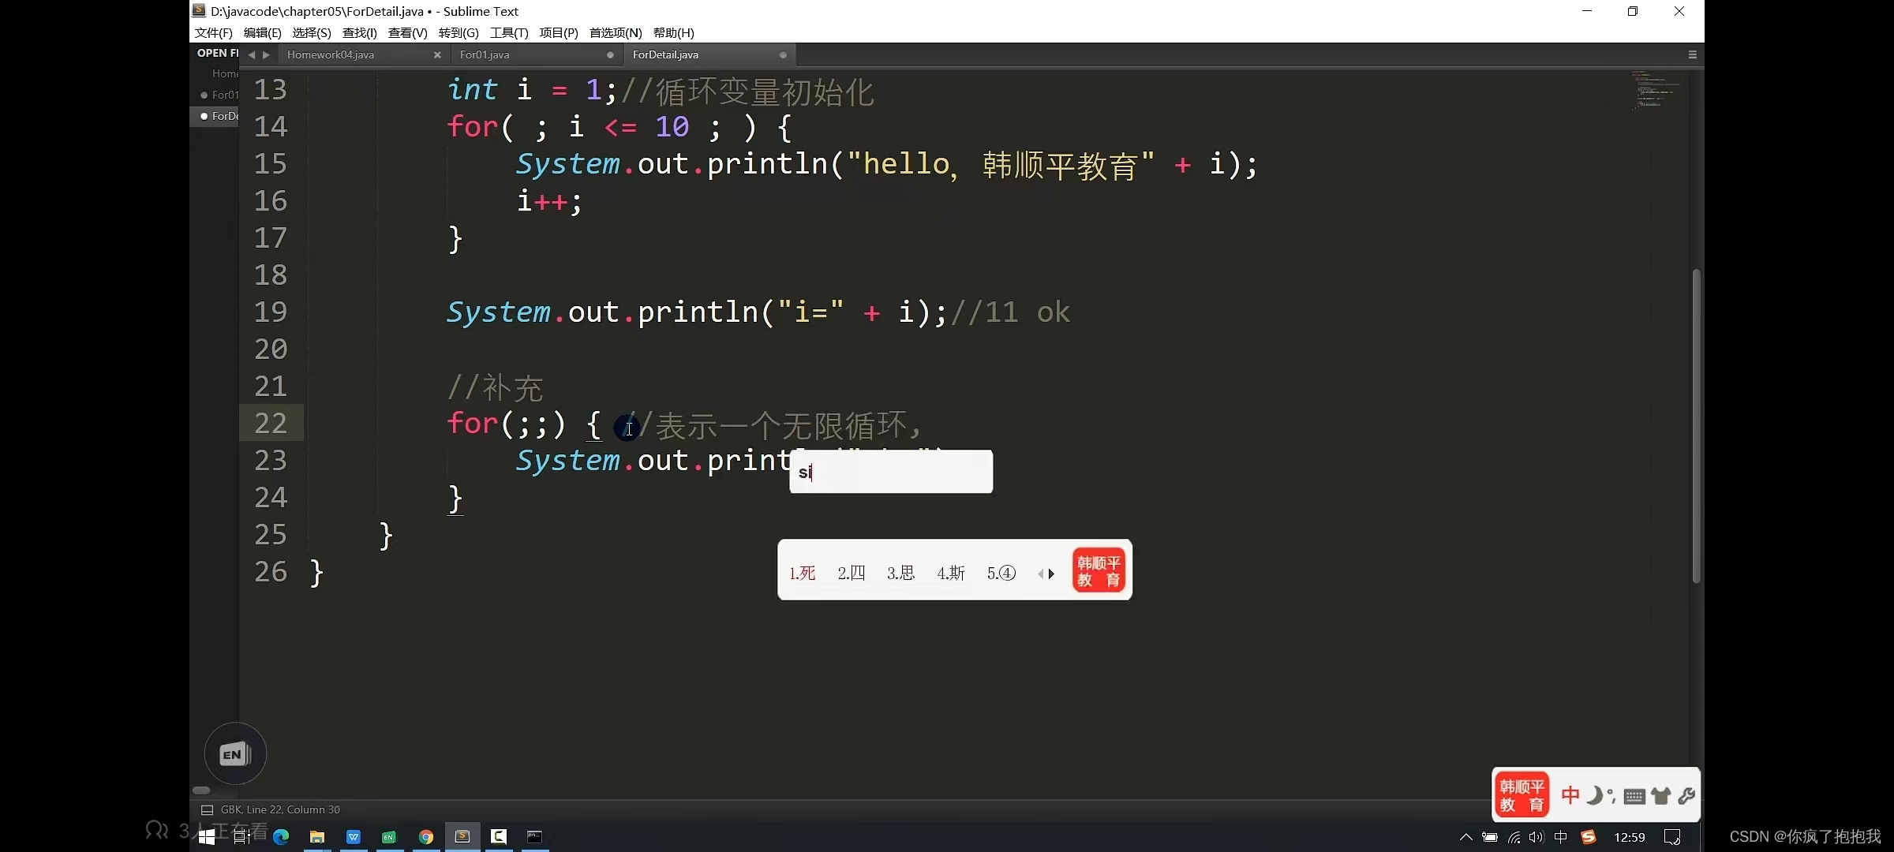Viewport: 1894px width, 852px height.
Task: Close the unsaved ForDetail.java tab
Action: click(x=783, y=54)
